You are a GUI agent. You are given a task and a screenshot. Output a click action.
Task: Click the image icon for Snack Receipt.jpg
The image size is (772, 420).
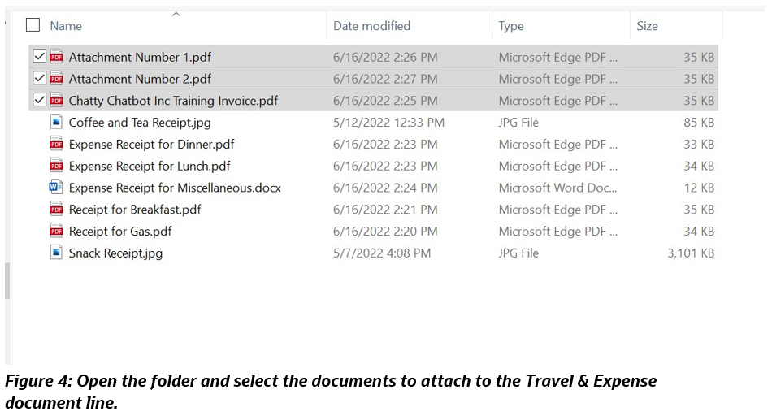pos(56,253)
